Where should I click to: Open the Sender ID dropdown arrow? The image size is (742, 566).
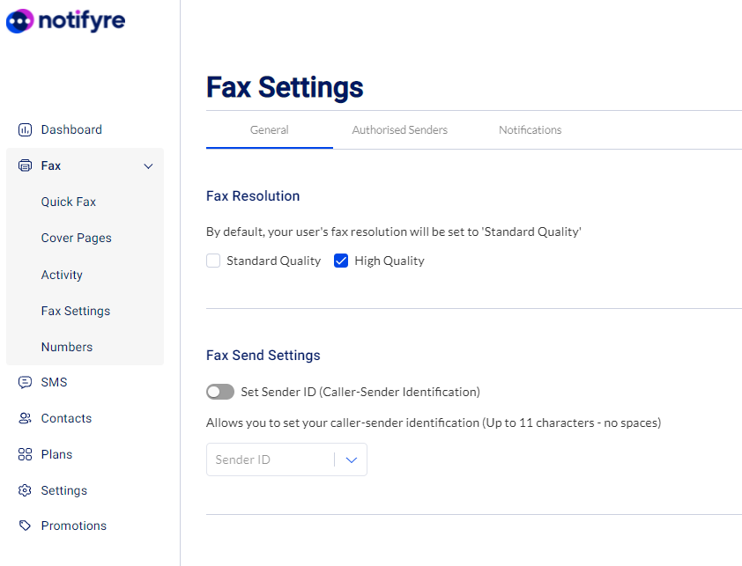351,459
